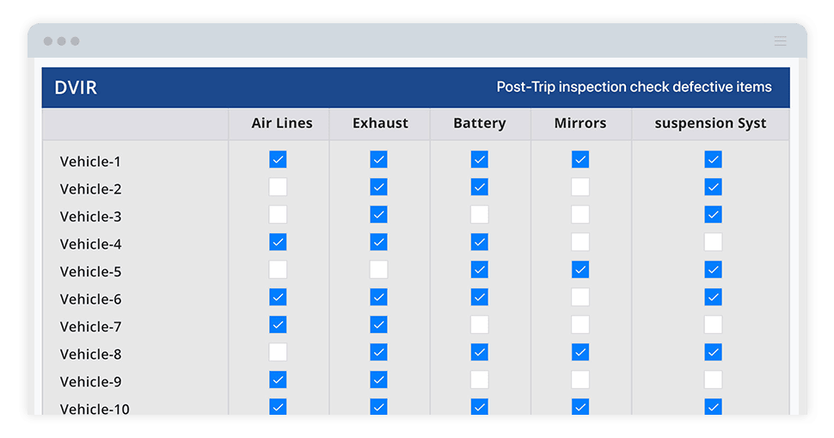Check Battery box for Vehicle-7
Image resolution: width=834 pixels, height=438 pixels.
[479, 324]
